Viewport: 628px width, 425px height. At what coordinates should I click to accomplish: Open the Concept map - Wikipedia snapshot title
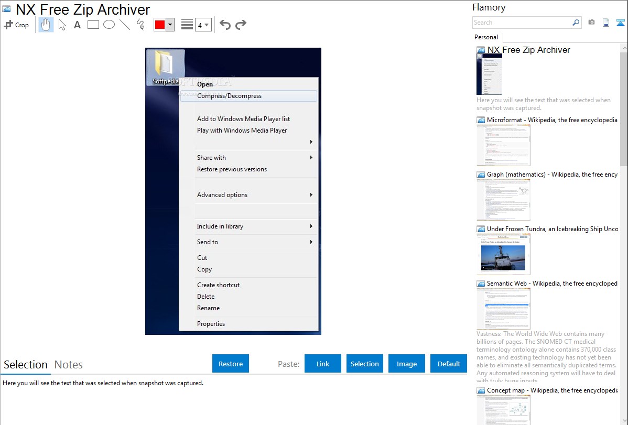point(553,390)
